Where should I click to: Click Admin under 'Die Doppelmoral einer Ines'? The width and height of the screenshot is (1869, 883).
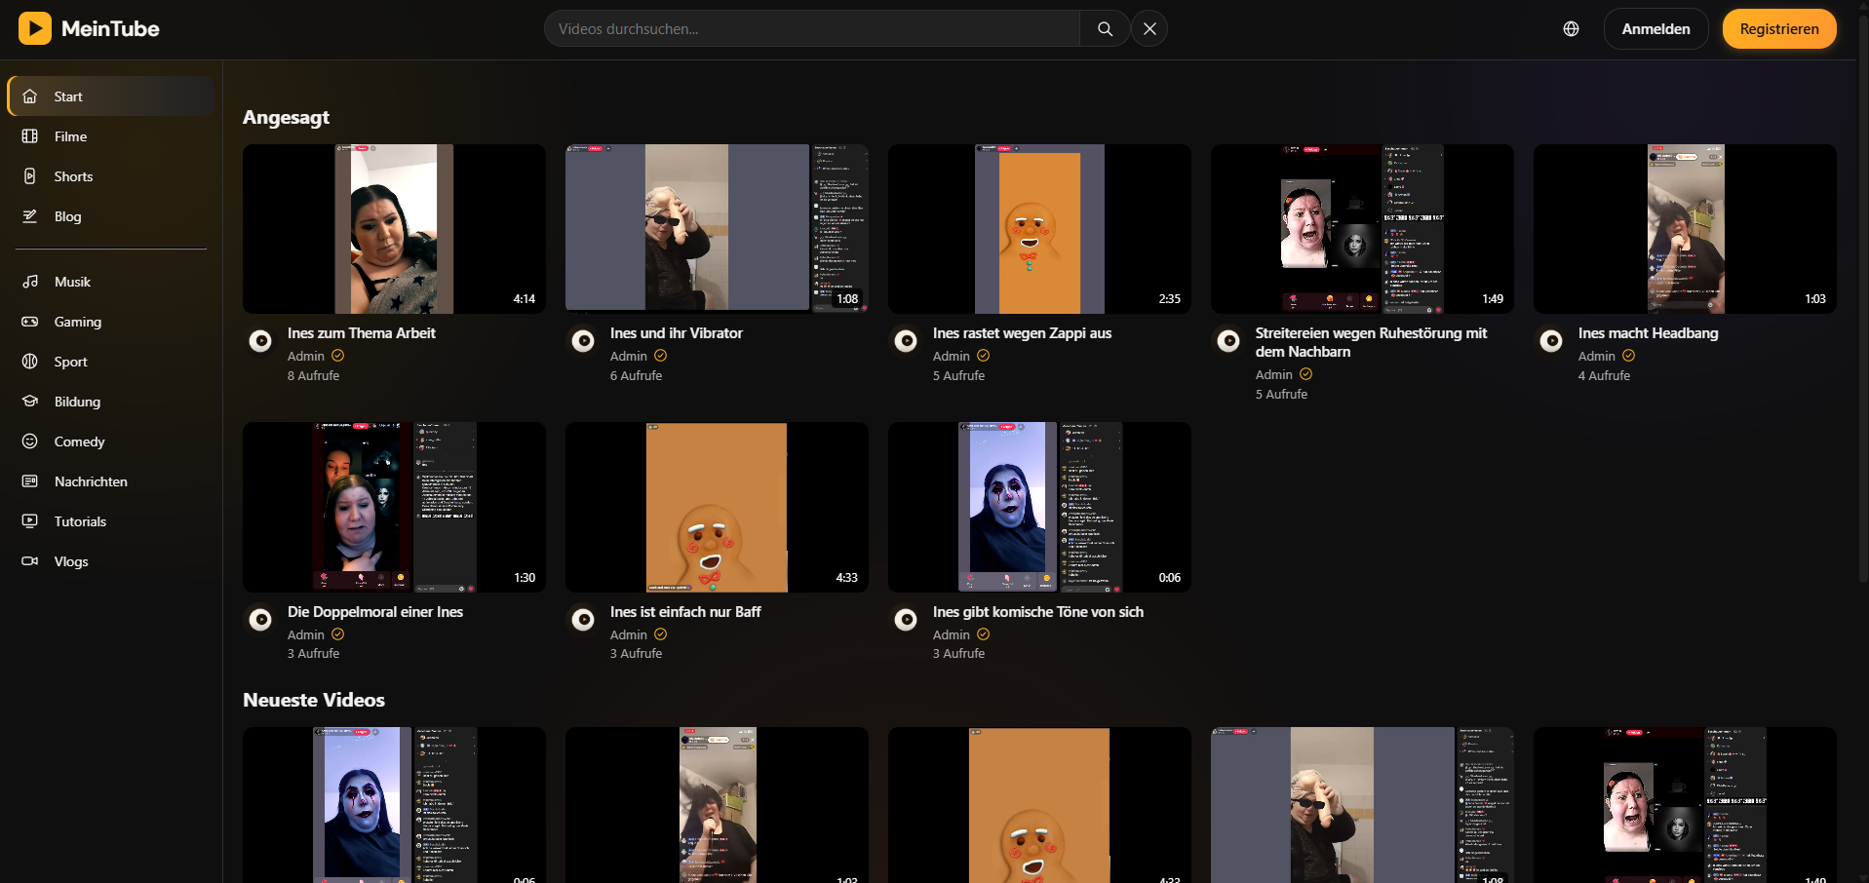[x=305, y=634]
